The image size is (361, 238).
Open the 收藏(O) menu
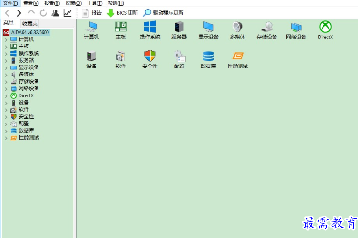(x=74, y=3)
